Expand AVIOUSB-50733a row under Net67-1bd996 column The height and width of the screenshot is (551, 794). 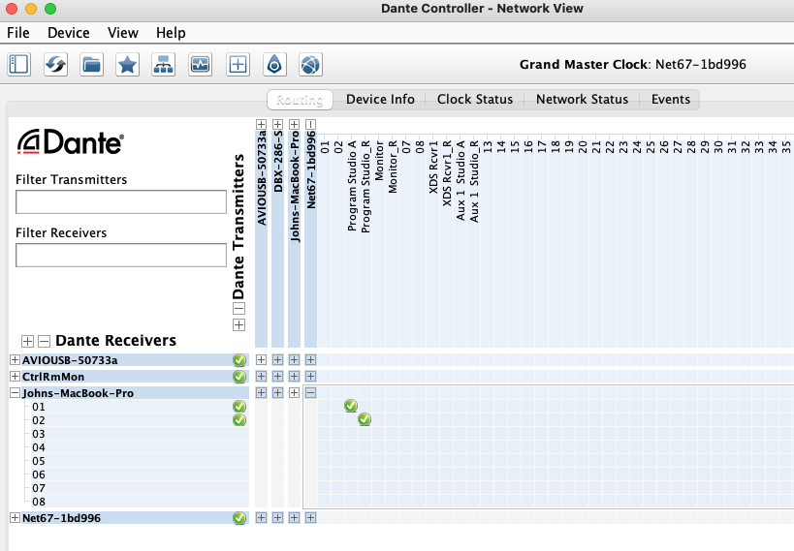coord(311,359)
